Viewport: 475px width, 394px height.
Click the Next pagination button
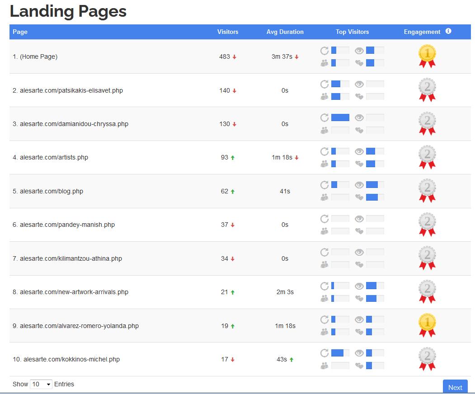click(x=455, y=387)
